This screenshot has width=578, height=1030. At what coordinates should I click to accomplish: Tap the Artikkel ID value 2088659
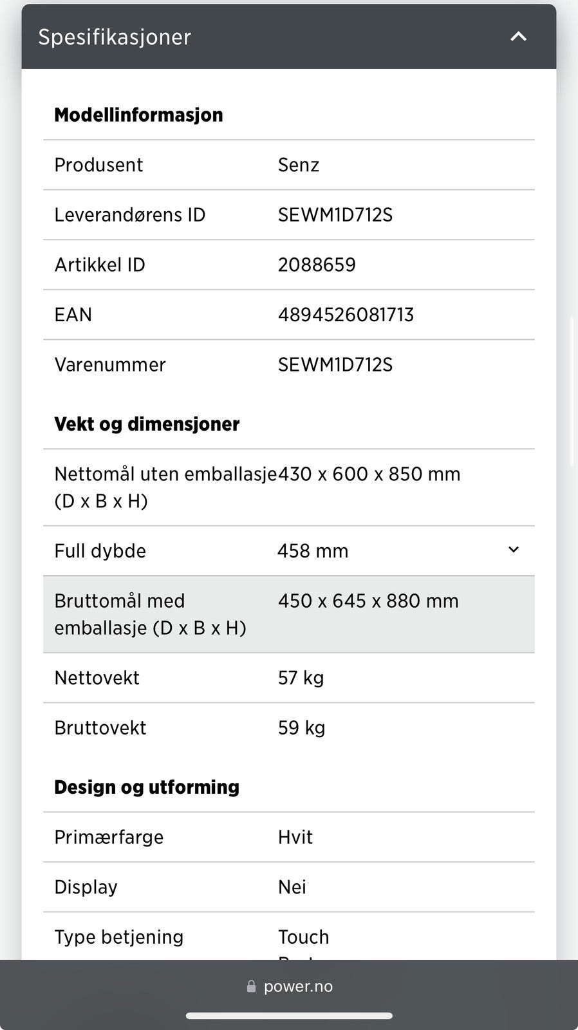(317, 265)
